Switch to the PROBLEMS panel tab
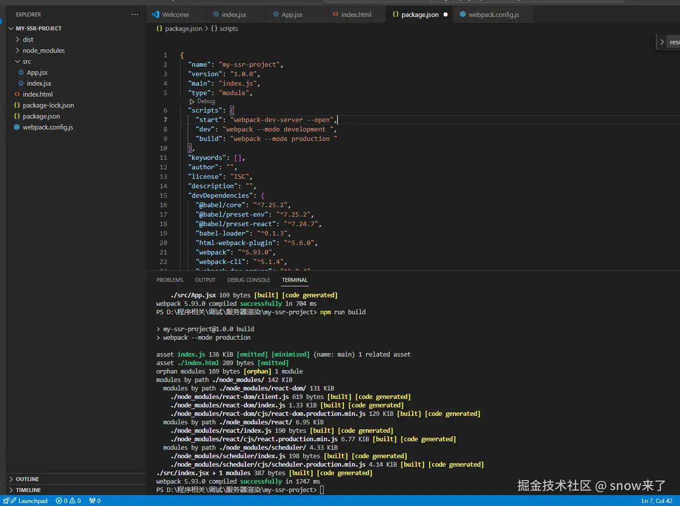The image size is (680, 506). tap(169, 280)
